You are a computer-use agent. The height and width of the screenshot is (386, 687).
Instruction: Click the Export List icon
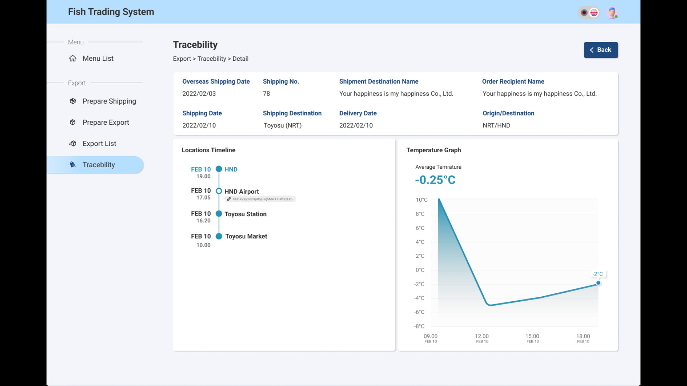73,143
